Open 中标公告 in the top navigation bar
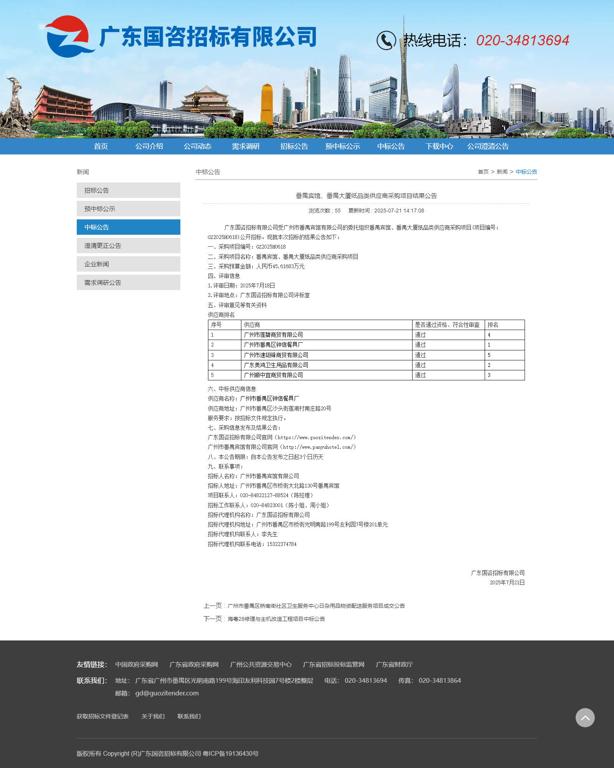Viewport: 614px width, 768px height. [391, 146]
